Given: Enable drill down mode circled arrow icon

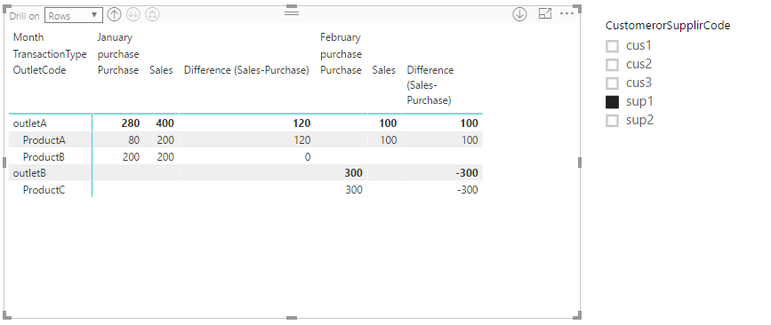Looking at the screenshot, I should [519, 14].
